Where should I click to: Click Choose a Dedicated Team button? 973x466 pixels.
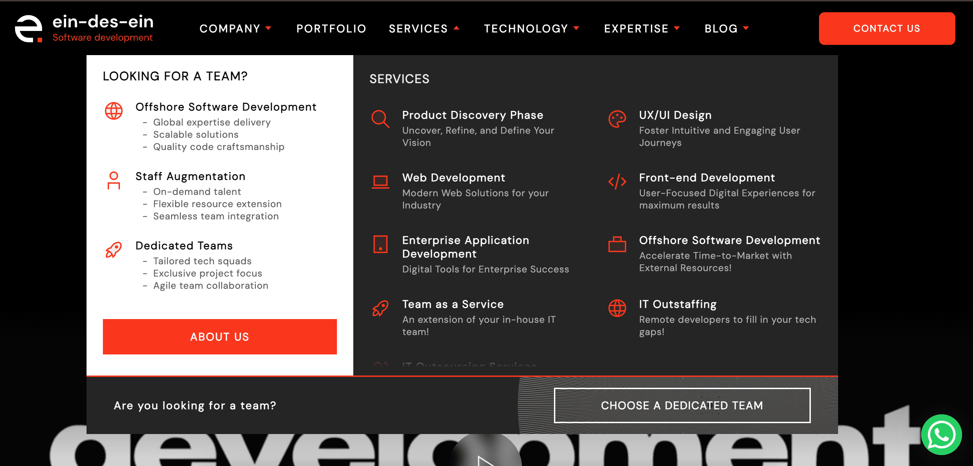pyautogui.click(x=682, y=405)
